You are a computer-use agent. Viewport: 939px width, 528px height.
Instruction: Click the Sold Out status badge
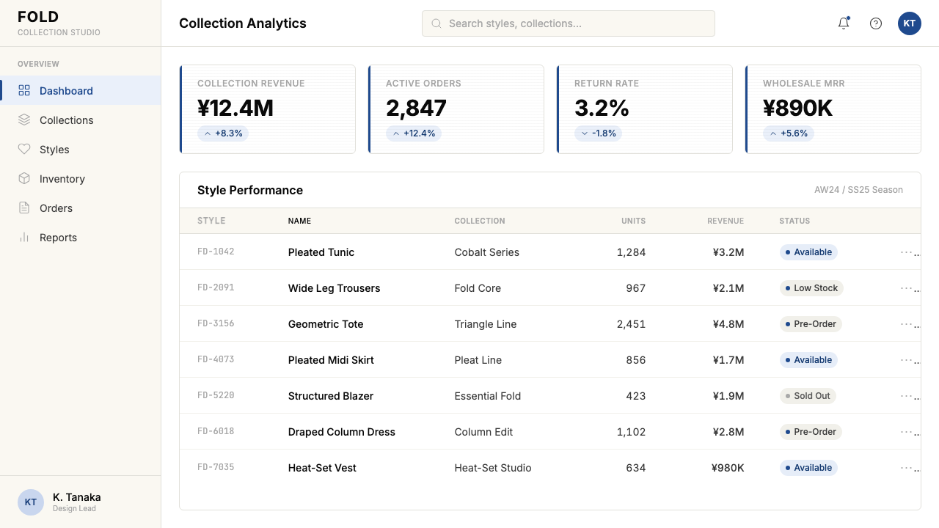coord(808,396)
